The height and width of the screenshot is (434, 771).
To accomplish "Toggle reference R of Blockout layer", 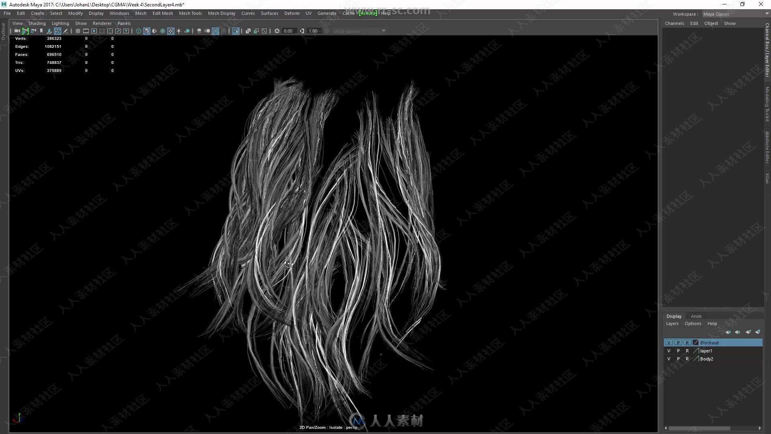I will click(x=687, y=343).
